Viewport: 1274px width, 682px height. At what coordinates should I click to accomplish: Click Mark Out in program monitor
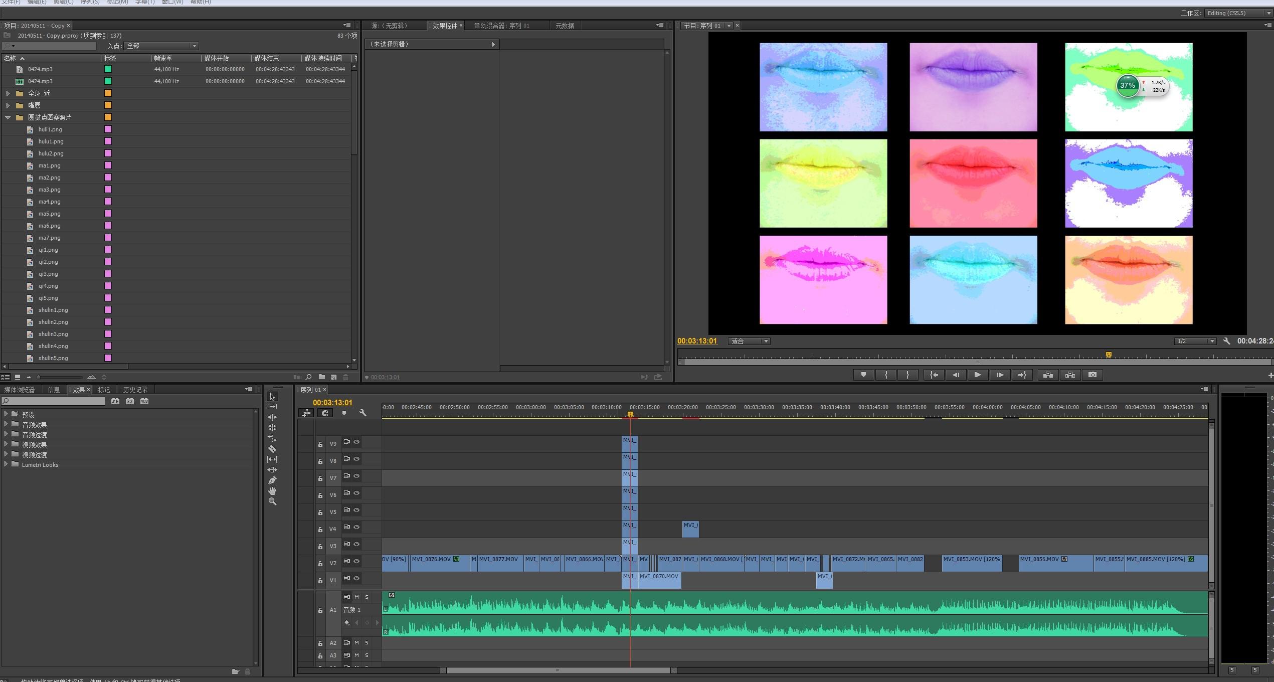pos(907,375)
